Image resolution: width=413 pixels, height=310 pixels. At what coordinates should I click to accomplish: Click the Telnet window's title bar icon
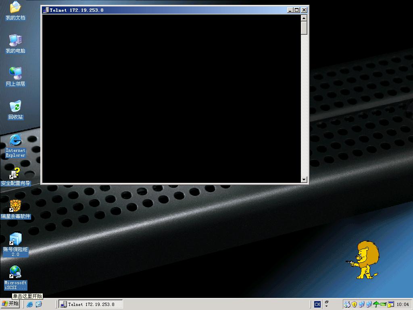coord(46,10)
